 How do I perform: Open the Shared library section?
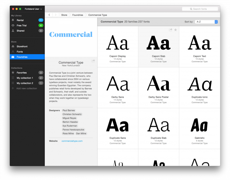[x=20, y=31]
